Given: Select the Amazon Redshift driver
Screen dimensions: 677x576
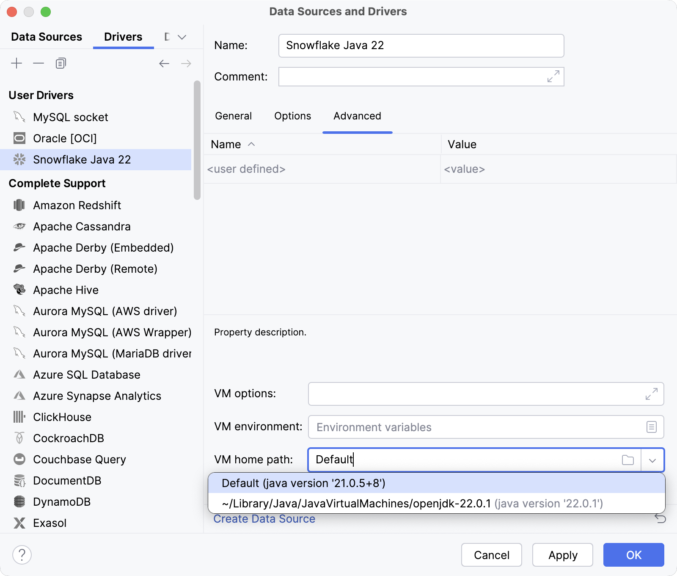Looking at the screenshot, I should pos(75,205).
